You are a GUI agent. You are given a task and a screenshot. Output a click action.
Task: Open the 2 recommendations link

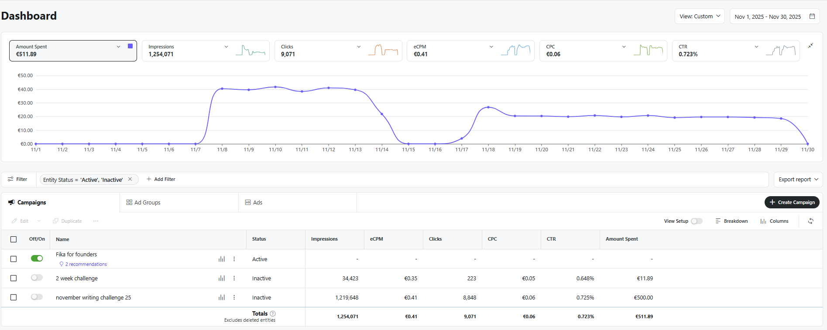click(x=86, y=264)
